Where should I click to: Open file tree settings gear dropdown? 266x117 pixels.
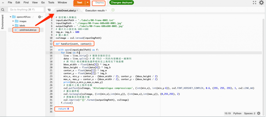tap(40, 17)
